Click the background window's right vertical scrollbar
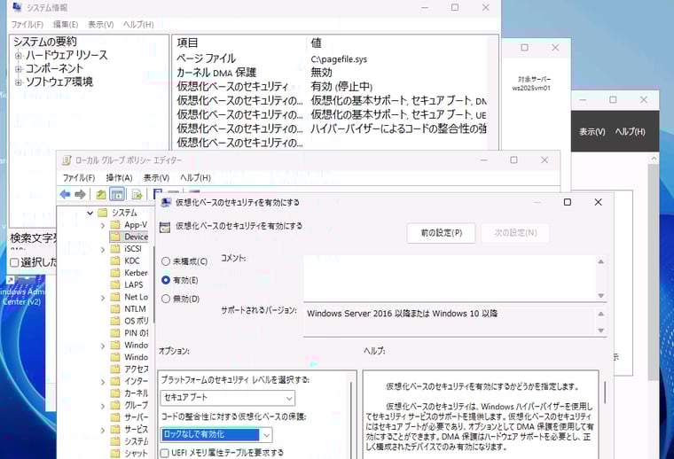This screenshot has width=674, height=459. pos(654,272)
